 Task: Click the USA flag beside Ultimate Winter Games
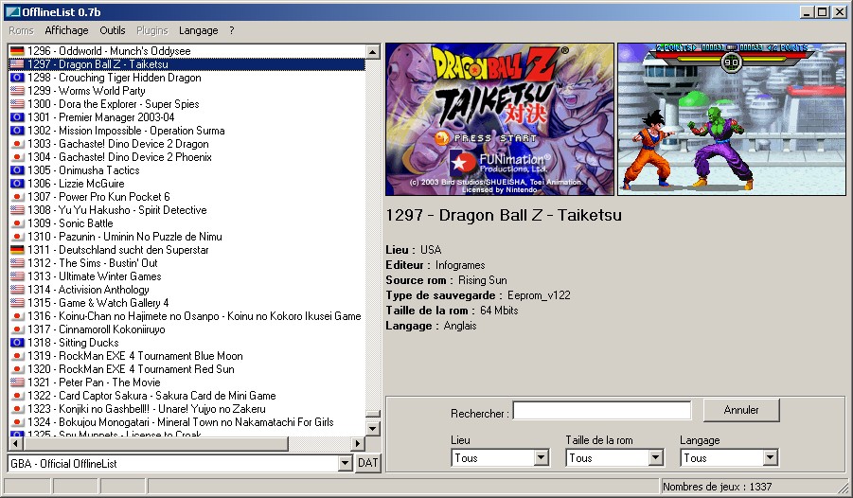click(x=17, y=276)
